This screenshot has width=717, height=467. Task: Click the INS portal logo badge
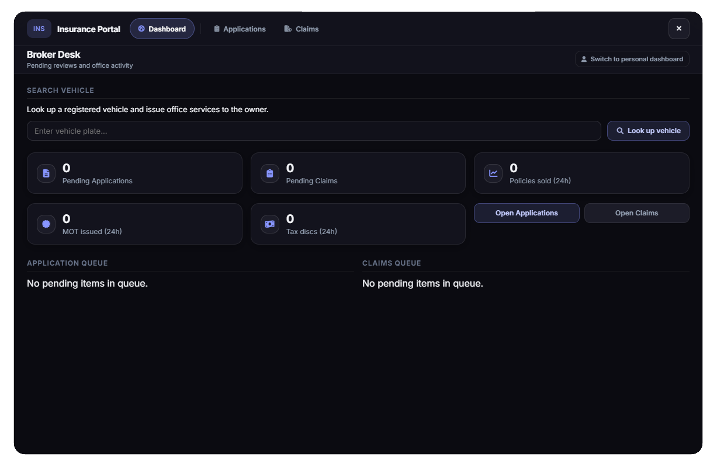tap(39, 29)
